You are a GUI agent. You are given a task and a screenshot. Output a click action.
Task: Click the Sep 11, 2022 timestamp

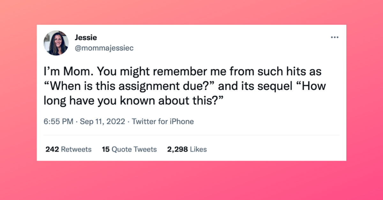click(x=102, y=121)
